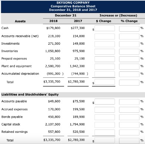This screenshot has width=145, height=144.
Task: Click the Assets Total $ Change field
Action: pyautogui.click(x=105, y=82)
